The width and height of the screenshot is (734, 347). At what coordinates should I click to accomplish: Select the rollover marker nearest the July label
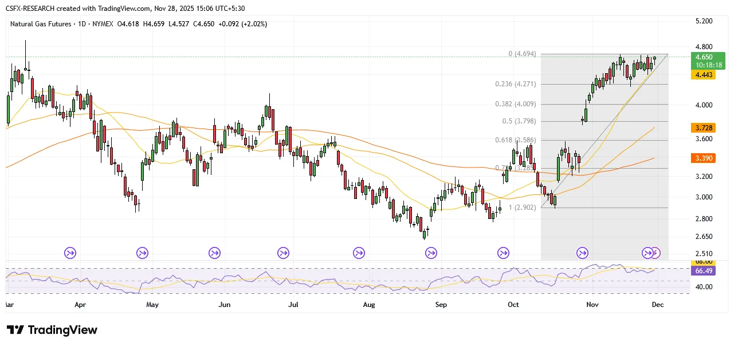click(x=283, y=252)
